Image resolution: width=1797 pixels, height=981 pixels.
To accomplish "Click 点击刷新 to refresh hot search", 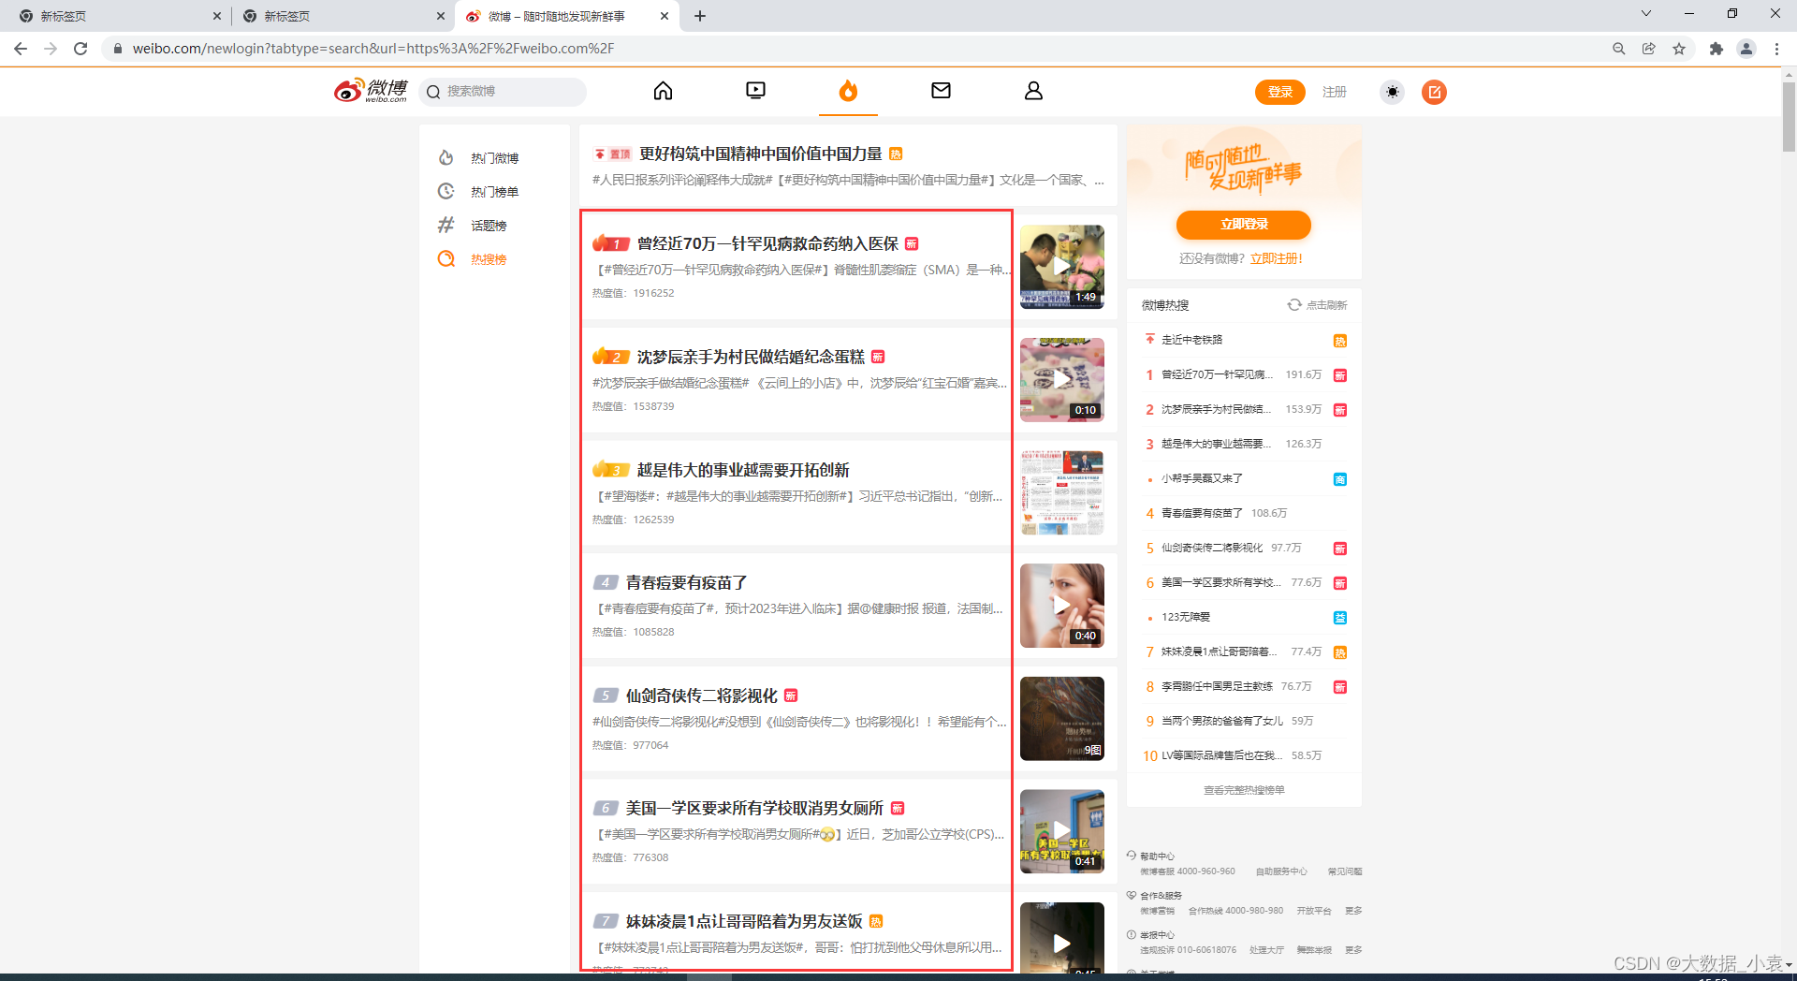I will [1318, 305].
